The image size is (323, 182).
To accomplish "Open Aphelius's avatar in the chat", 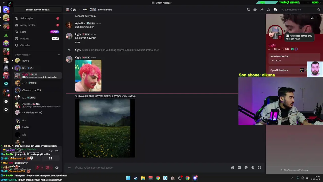I will [x=69, y=25].
